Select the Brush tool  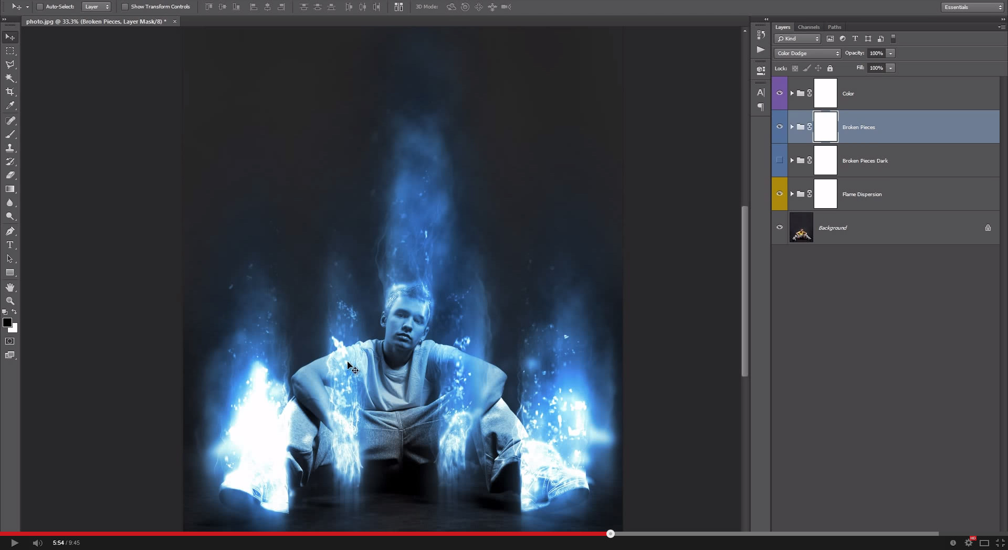coord(10,134)
